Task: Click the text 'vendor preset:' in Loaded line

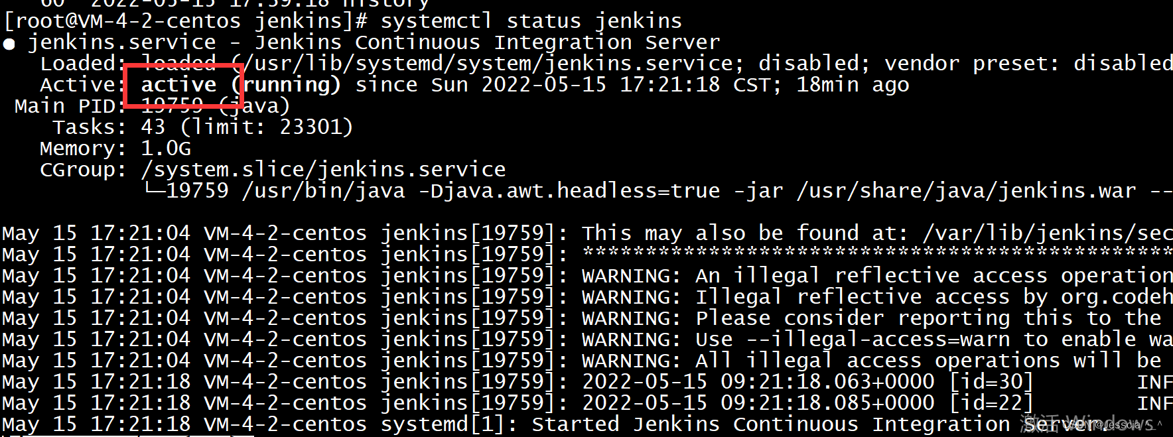Action: (972, 64)
